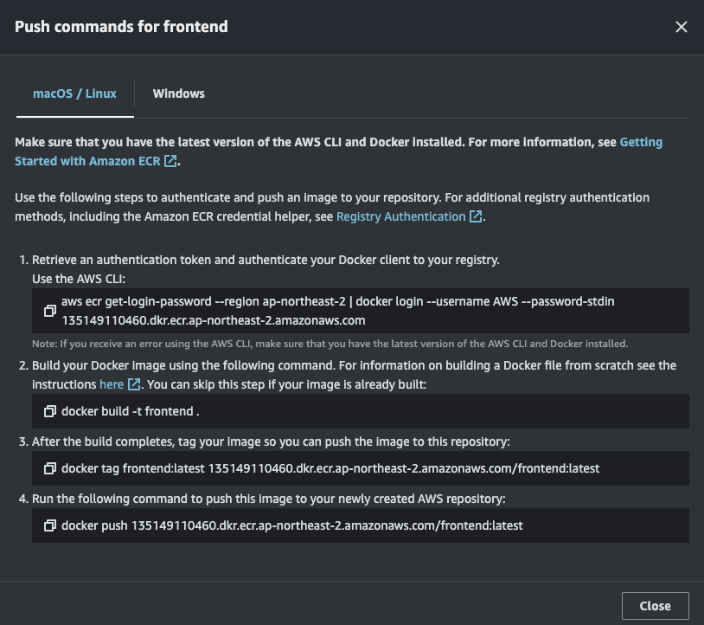Open the Registry Authentication link
Image resolution: width=704 pixels, height=625 pixels.
click(x=400, y=216)
